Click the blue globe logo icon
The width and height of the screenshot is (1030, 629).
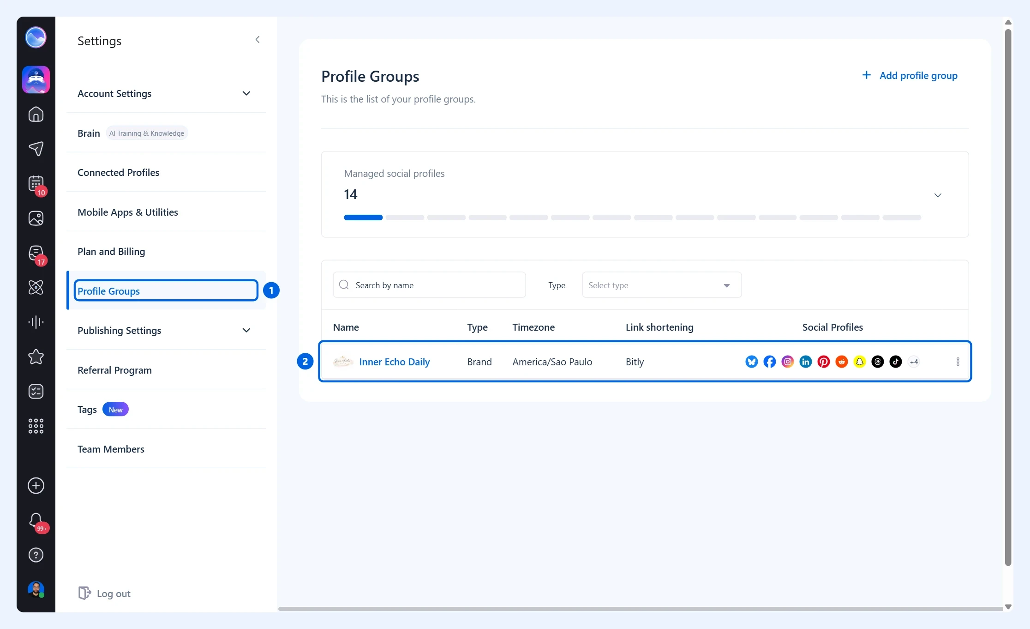(x=36, y=37)
